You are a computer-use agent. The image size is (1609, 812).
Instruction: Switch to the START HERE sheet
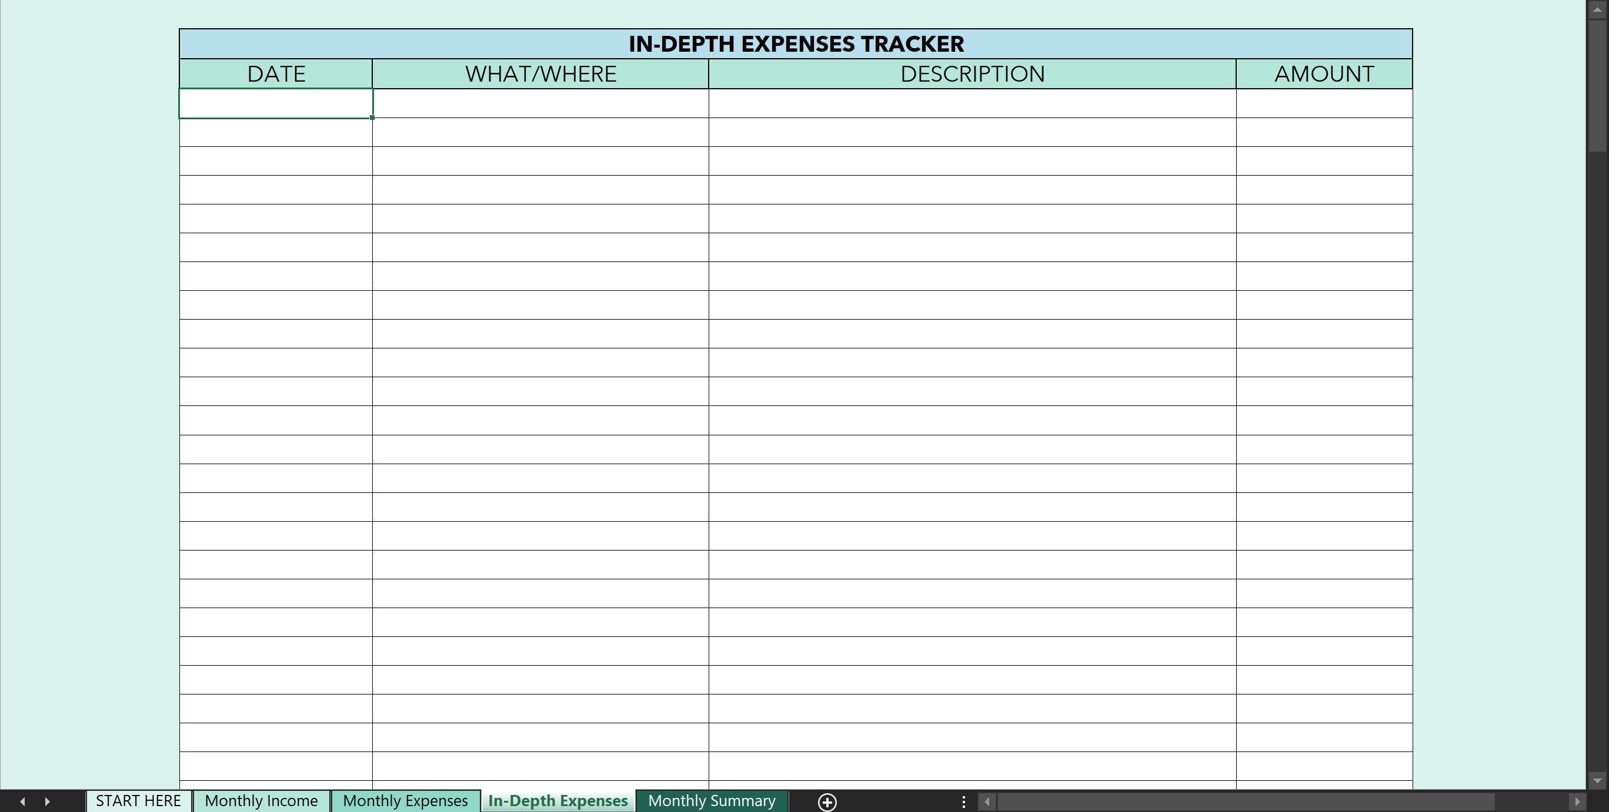click(x=138, y=801)
